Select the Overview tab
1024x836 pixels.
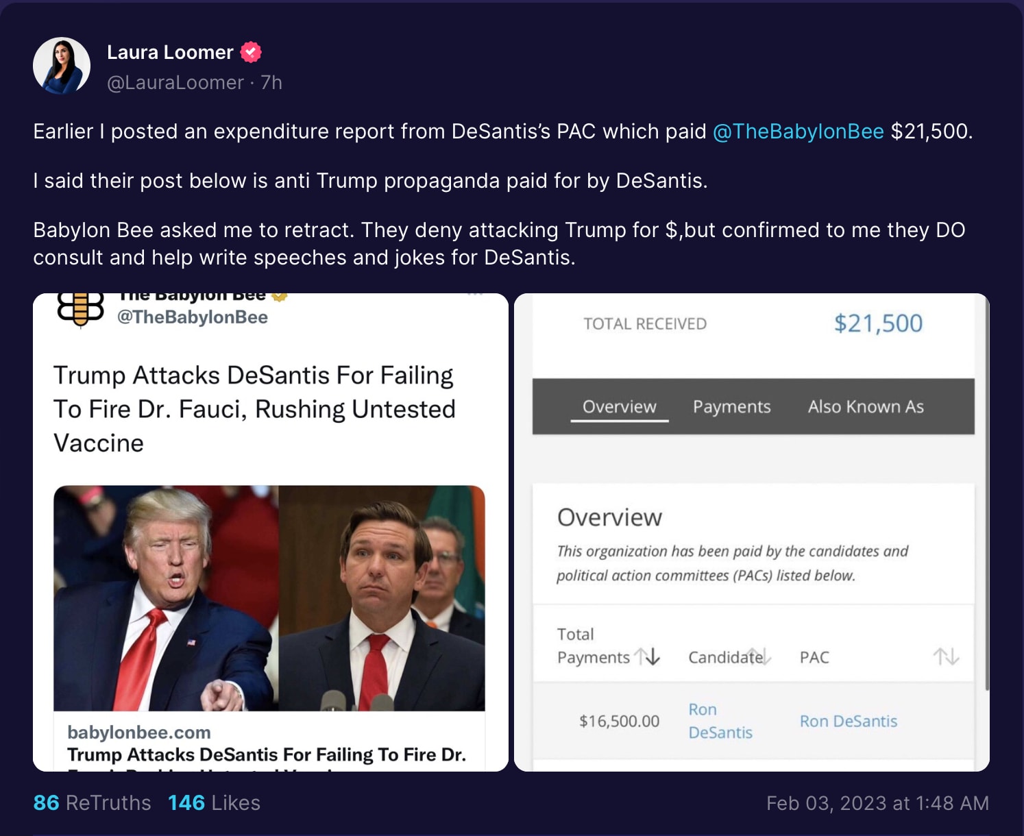coord(619,406)
